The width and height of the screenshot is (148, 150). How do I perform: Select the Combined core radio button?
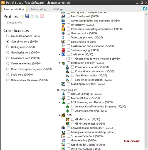click(8, 42)
